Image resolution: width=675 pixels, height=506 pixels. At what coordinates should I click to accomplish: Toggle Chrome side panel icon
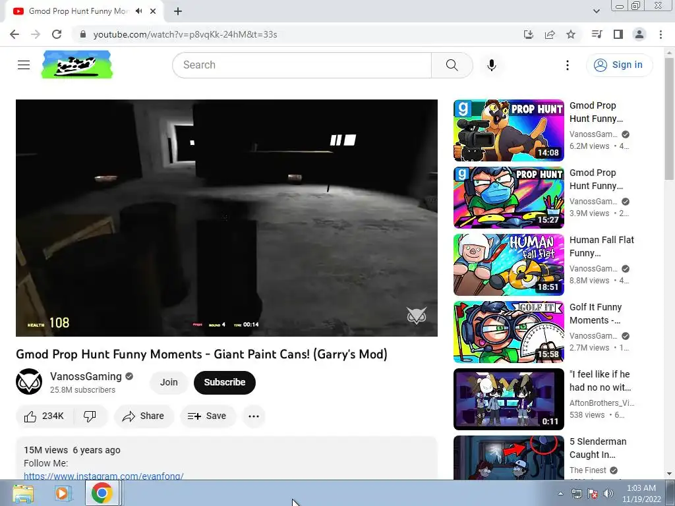coord(618,34)
